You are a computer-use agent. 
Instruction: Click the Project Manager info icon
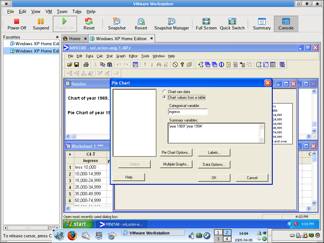[x=221, y=65]
